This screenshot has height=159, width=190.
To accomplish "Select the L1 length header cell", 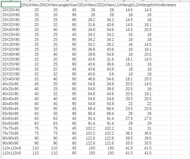I will (124, 5).
